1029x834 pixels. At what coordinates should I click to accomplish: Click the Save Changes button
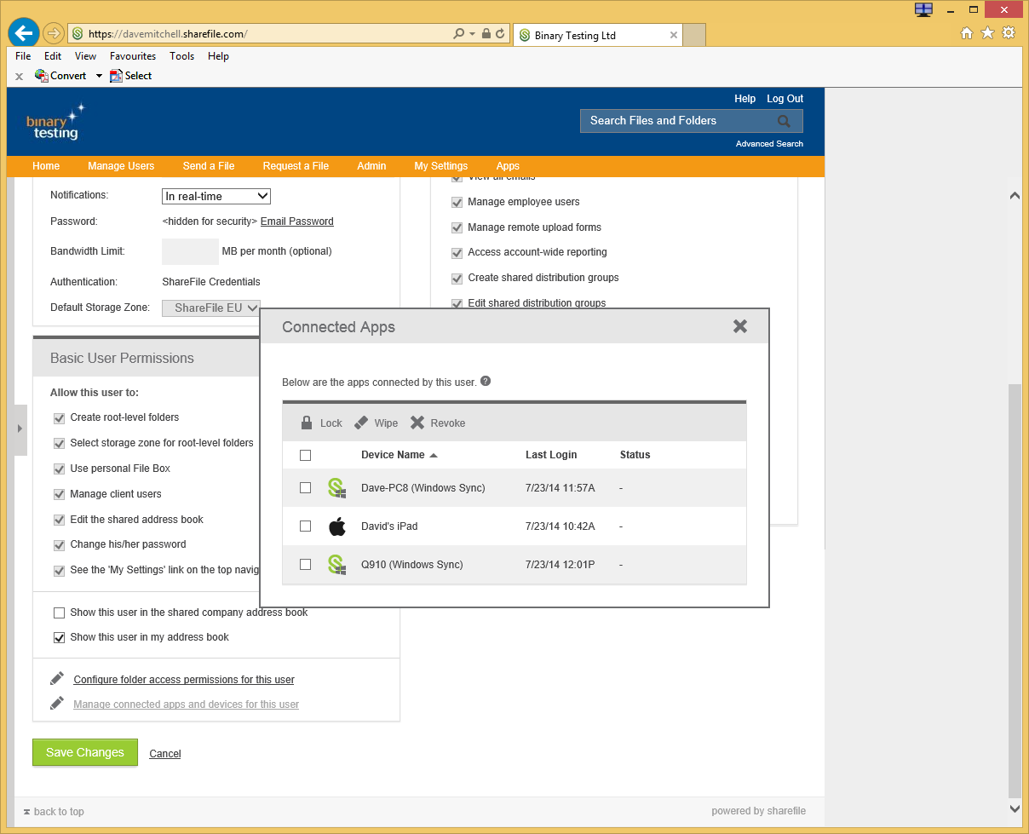click(x=85, y=752)
